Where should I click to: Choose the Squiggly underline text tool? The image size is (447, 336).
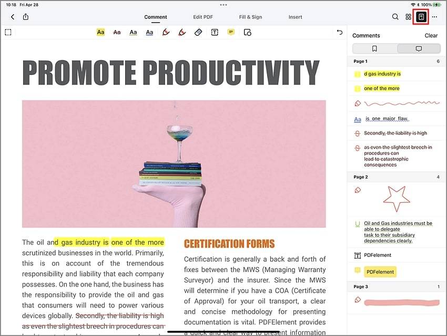tap(149, 32)
